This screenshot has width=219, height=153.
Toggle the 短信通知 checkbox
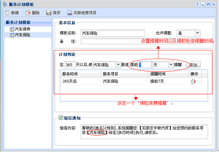point(61,118)
